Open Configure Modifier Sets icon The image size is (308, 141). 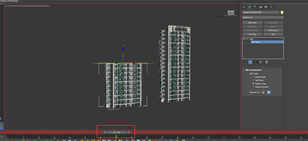point(267,62)
